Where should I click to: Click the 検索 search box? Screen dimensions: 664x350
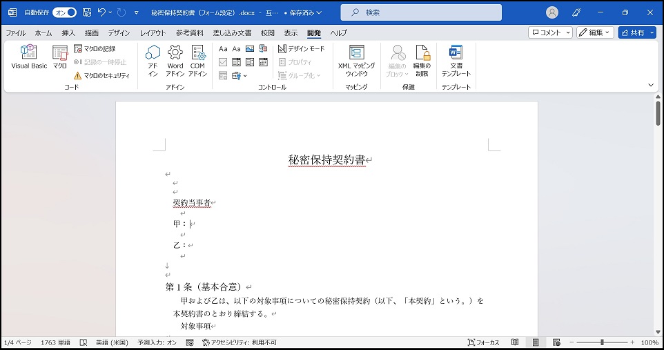click(x=421, y=12)
